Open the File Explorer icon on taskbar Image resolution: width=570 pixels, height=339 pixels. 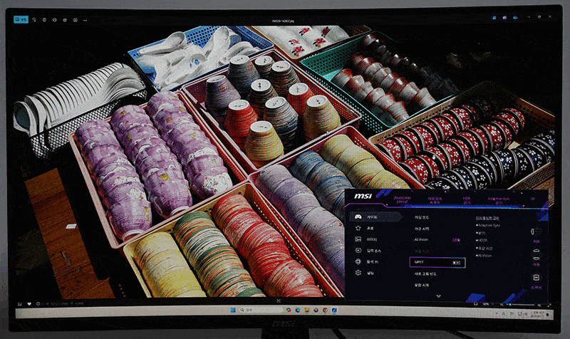pos(307,310)
